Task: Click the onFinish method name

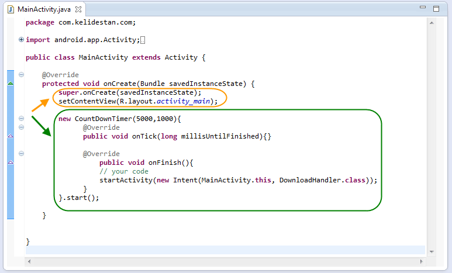Action: pos(164,163)
